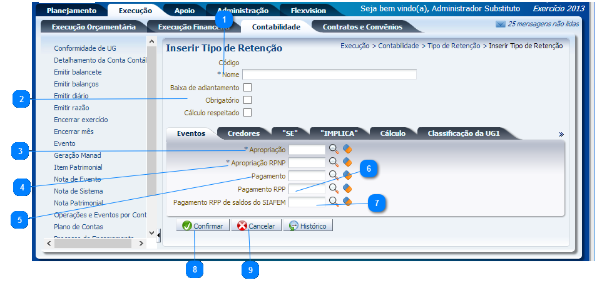Click the search magnifier next to Apropriação

[334, 150]
